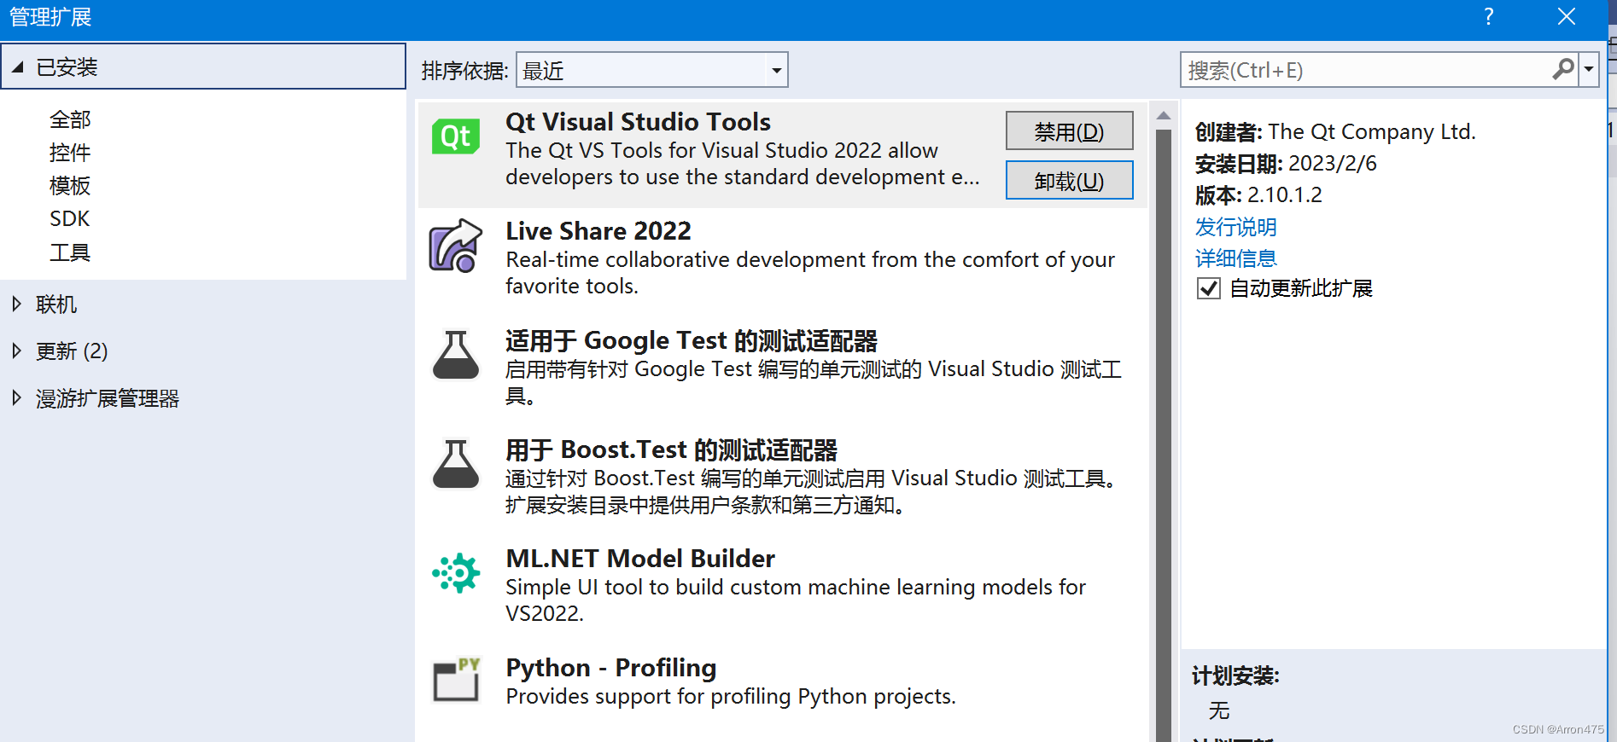The height and width of the screenshot is (742, 1617).
Task: Select the 模板 category
Action: [x=70, y=186]
